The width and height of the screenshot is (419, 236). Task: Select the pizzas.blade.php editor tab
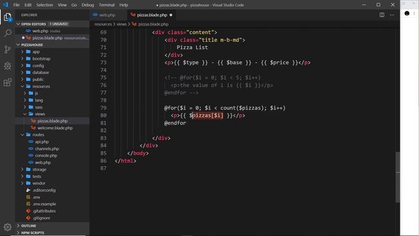coord(152,15)
